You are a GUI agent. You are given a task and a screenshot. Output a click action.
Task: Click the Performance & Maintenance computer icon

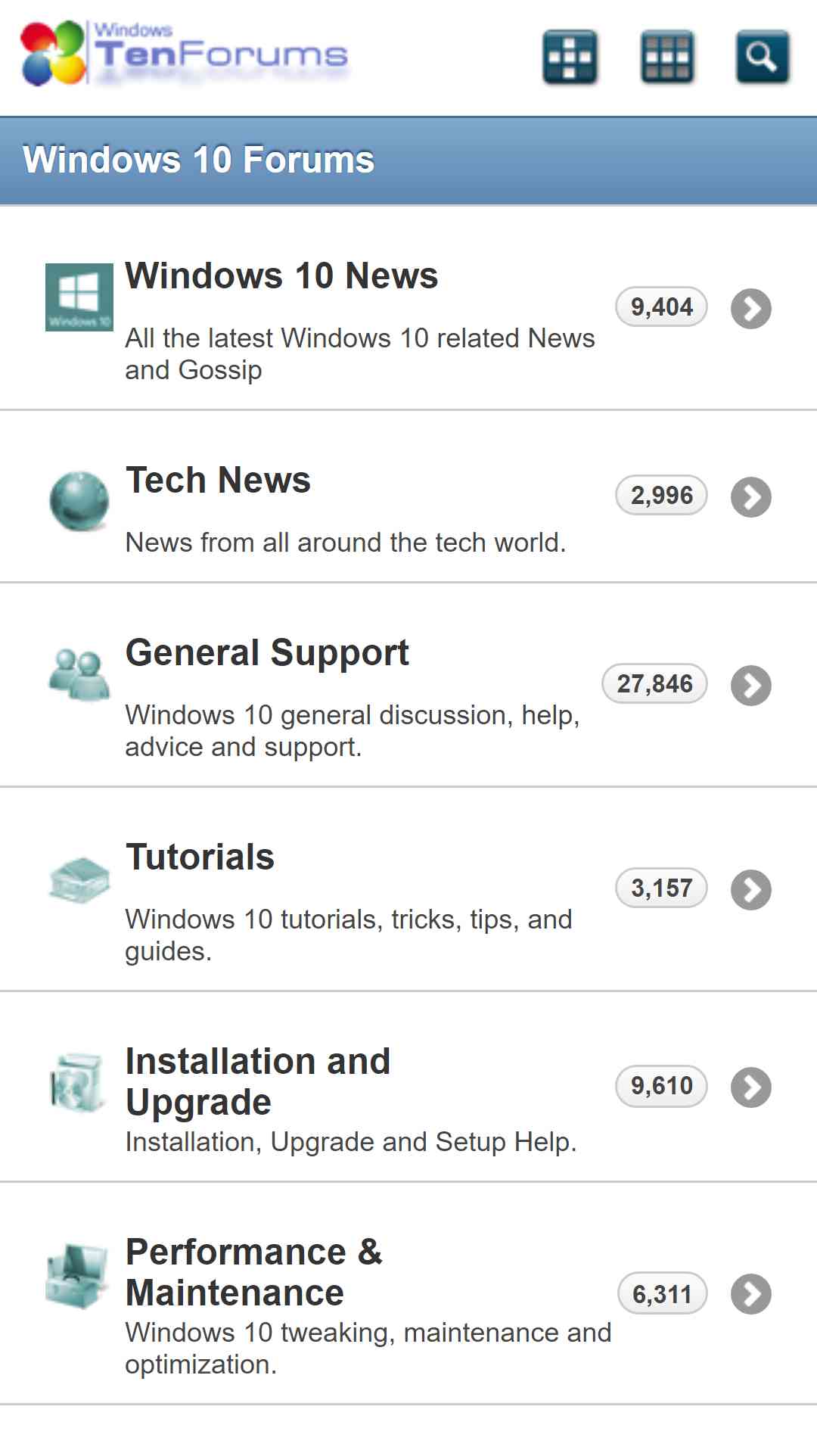[x=77, y=1276]
